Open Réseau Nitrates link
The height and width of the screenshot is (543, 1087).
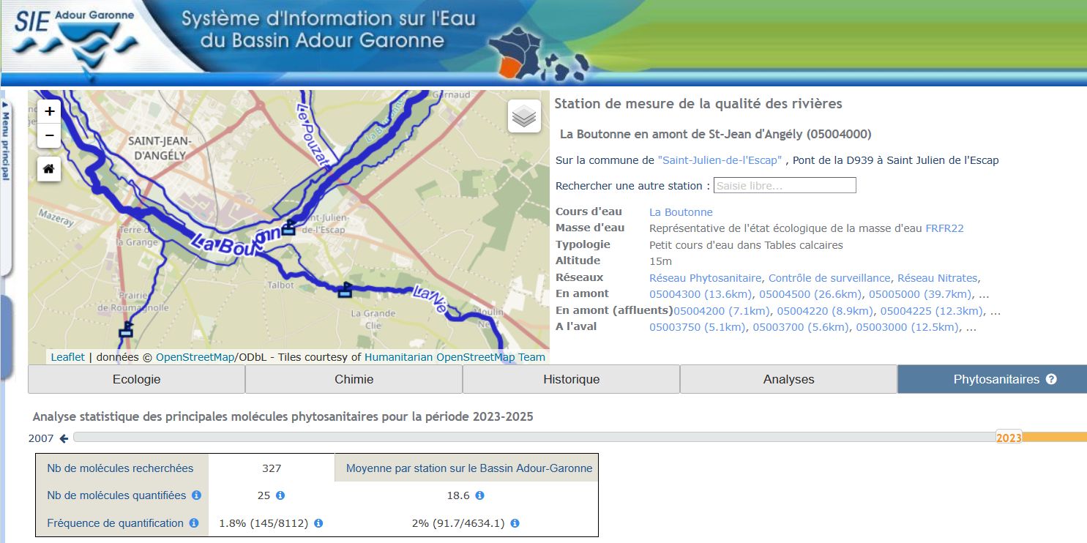(937, 278)
